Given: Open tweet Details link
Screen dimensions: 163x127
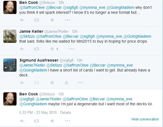Looking at the screenshot, I should pyautogui.click(x=65, y=112).
